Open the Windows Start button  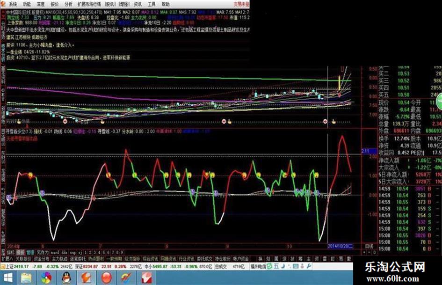pos(8,278)
